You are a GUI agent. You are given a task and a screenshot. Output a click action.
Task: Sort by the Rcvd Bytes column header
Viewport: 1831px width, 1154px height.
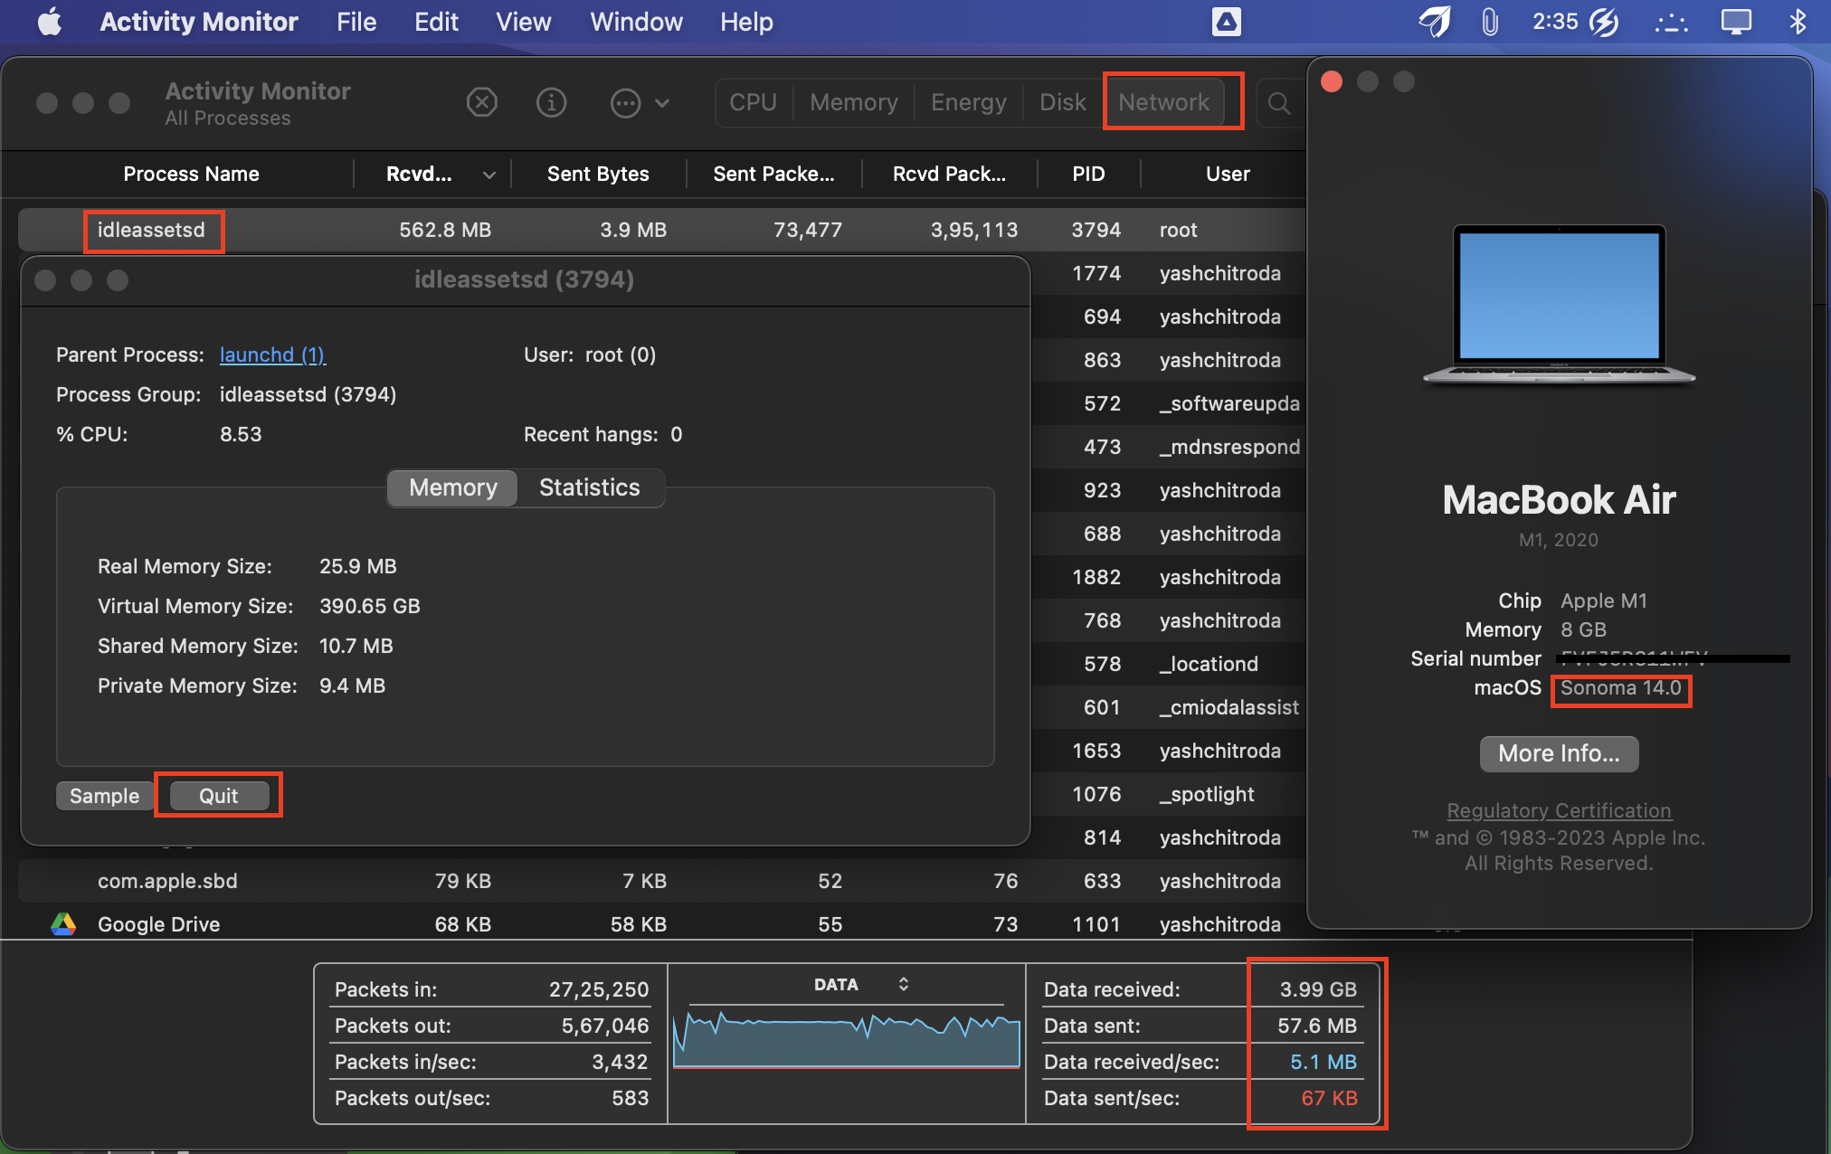[432, 174]
